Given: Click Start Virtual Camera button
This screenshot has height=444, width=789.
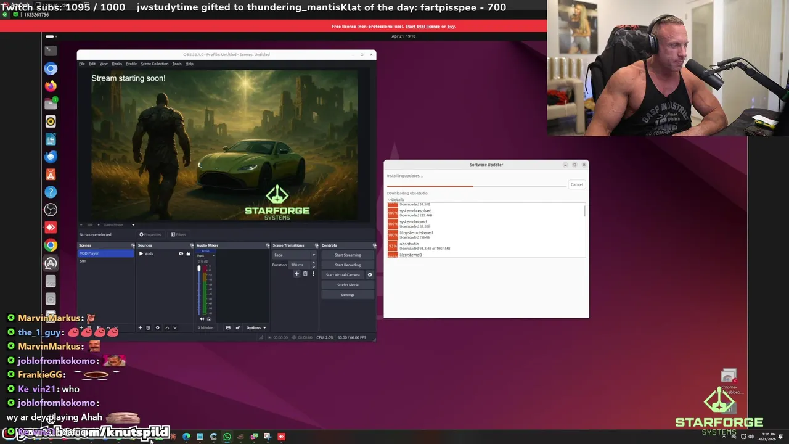Looking at the screenshot, I should (x=343, y=274).
